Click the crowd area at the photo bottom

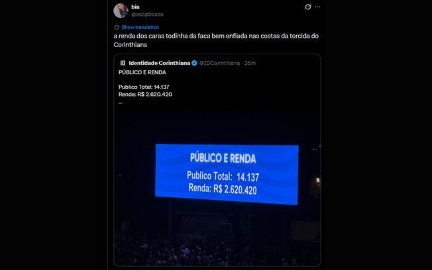click(x=217, y=249)
